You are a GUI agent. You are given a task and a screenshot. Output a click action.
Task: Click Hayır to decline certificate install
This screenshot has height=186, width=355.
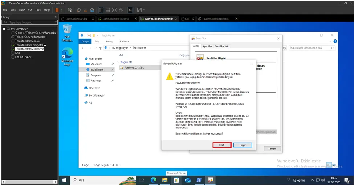(x=242, y=145)
